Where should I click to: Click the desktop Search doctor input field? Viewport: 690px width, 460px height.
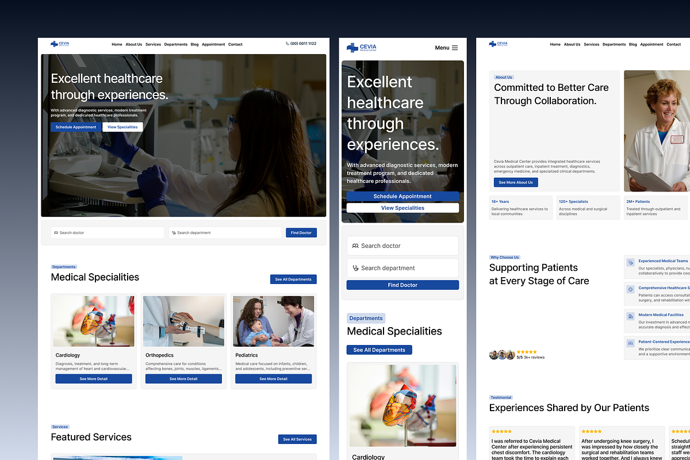pyautogui.click(x=108, y=233)
